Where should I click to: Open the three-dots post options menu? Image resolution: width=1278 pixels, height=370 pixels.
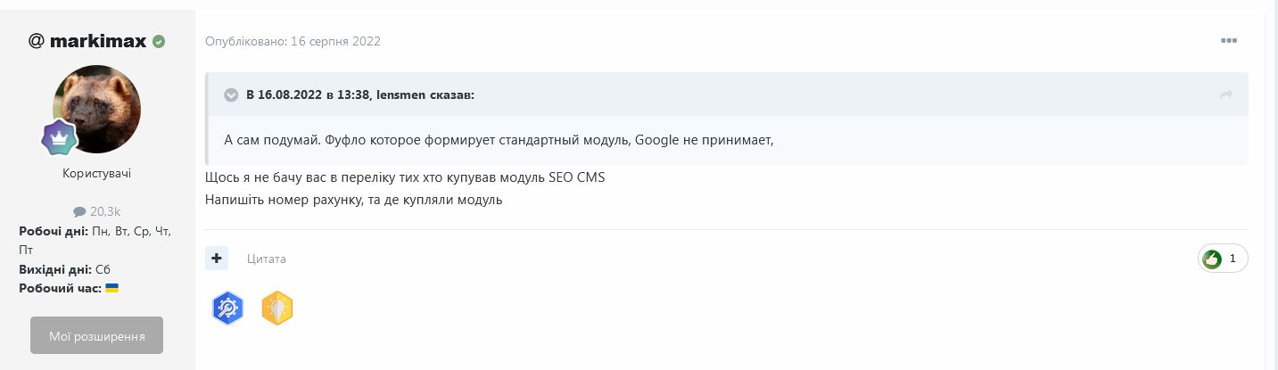(1229, 41)
